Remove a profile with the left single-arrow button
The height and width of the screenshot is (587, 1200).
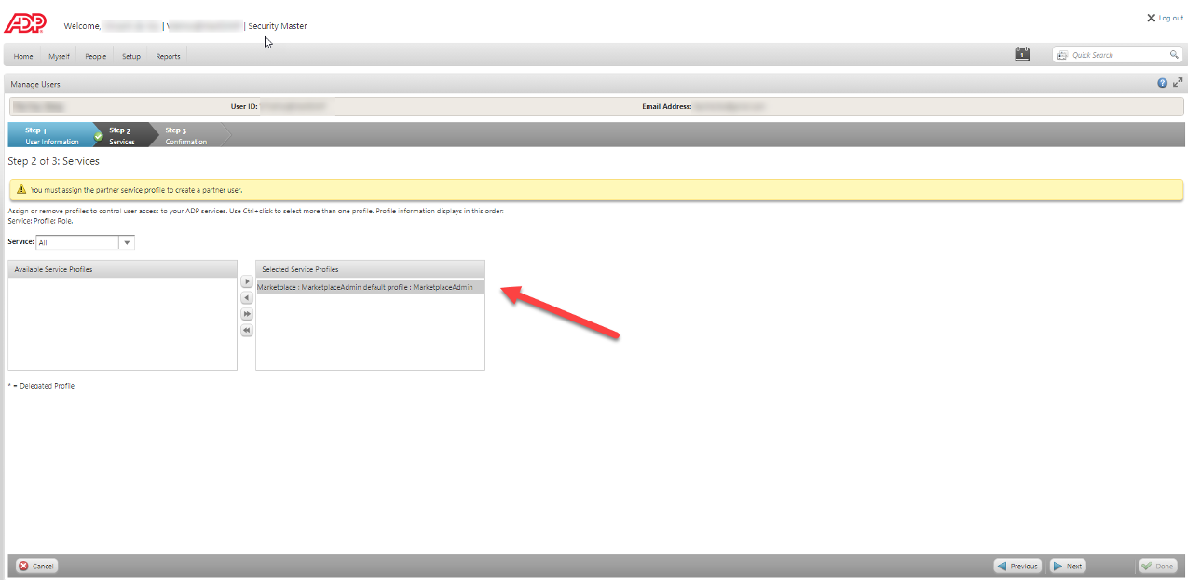(x=246, y=297)
